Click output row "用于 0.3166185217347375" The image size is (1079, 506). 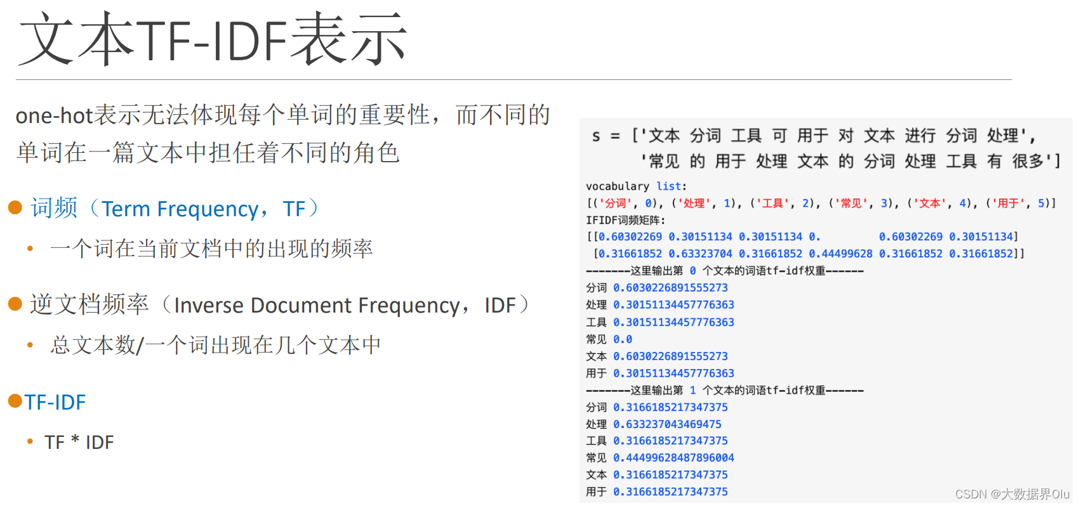[657, 491]
